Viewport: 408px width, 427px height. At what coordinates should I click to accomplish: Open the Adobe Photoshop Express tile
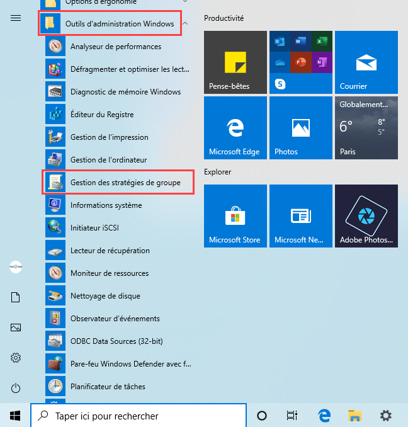coord(366,216)
